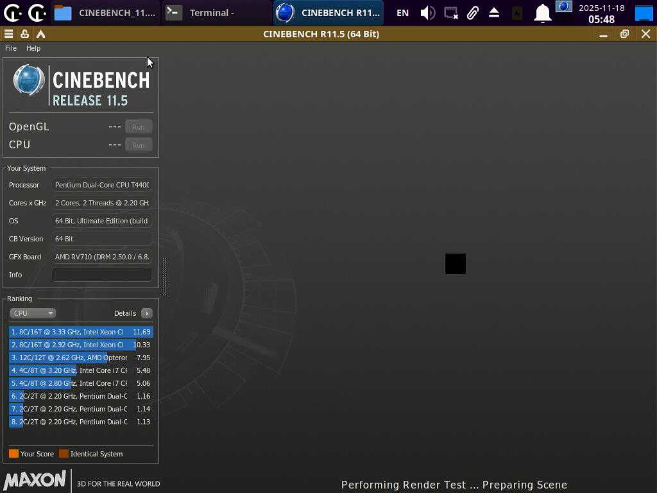This screenshot has height=493, width=657.
Task: Click the CPU Run button
Action: pos(139,145)
